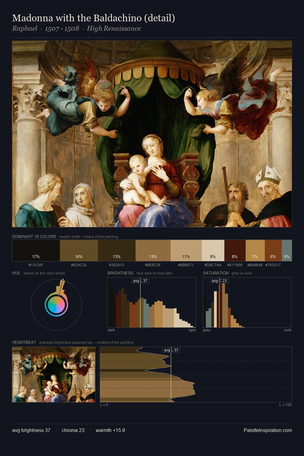This screenshot has height=456, width=304.
Task: Click the '#624C25' hex code label
Action: tap(79, 265)
